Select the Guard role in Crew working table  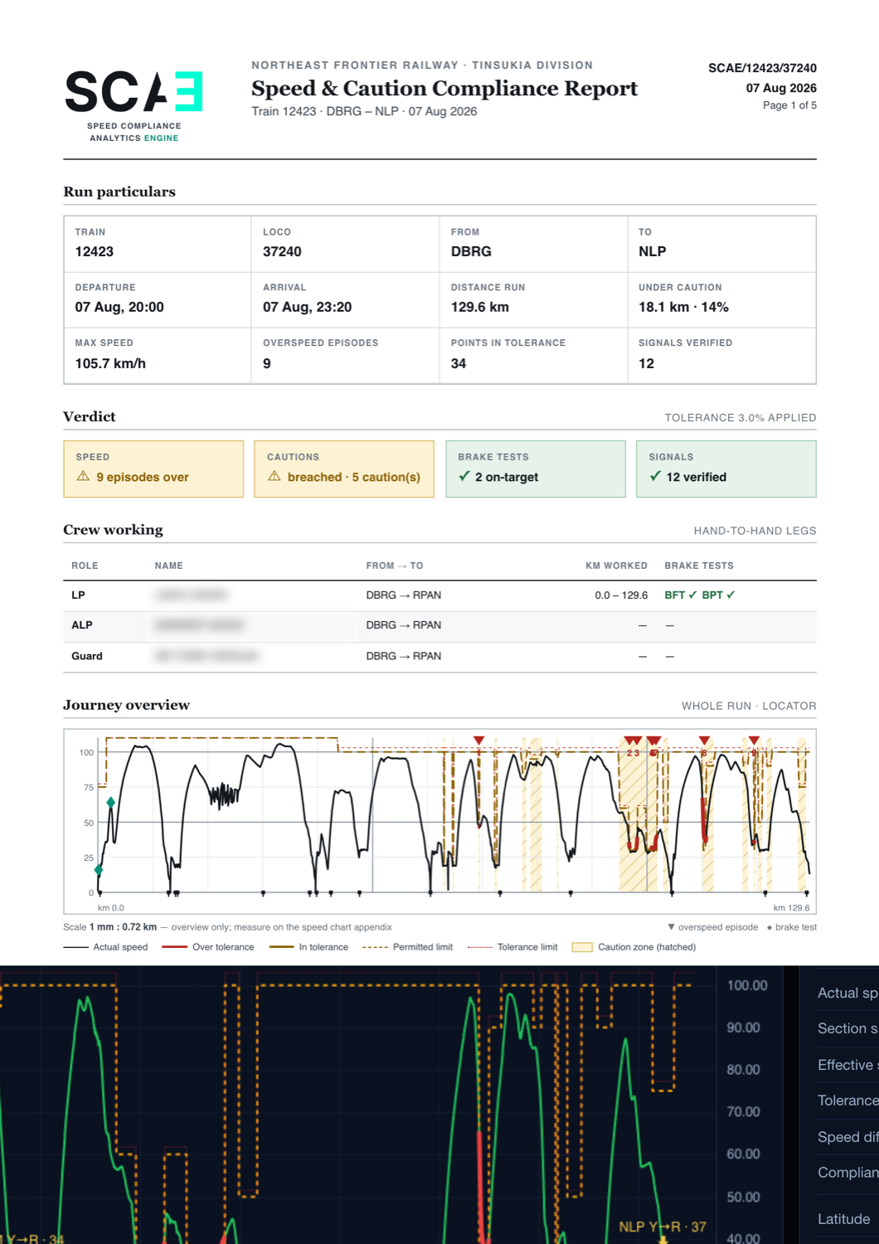coord(87,656)
